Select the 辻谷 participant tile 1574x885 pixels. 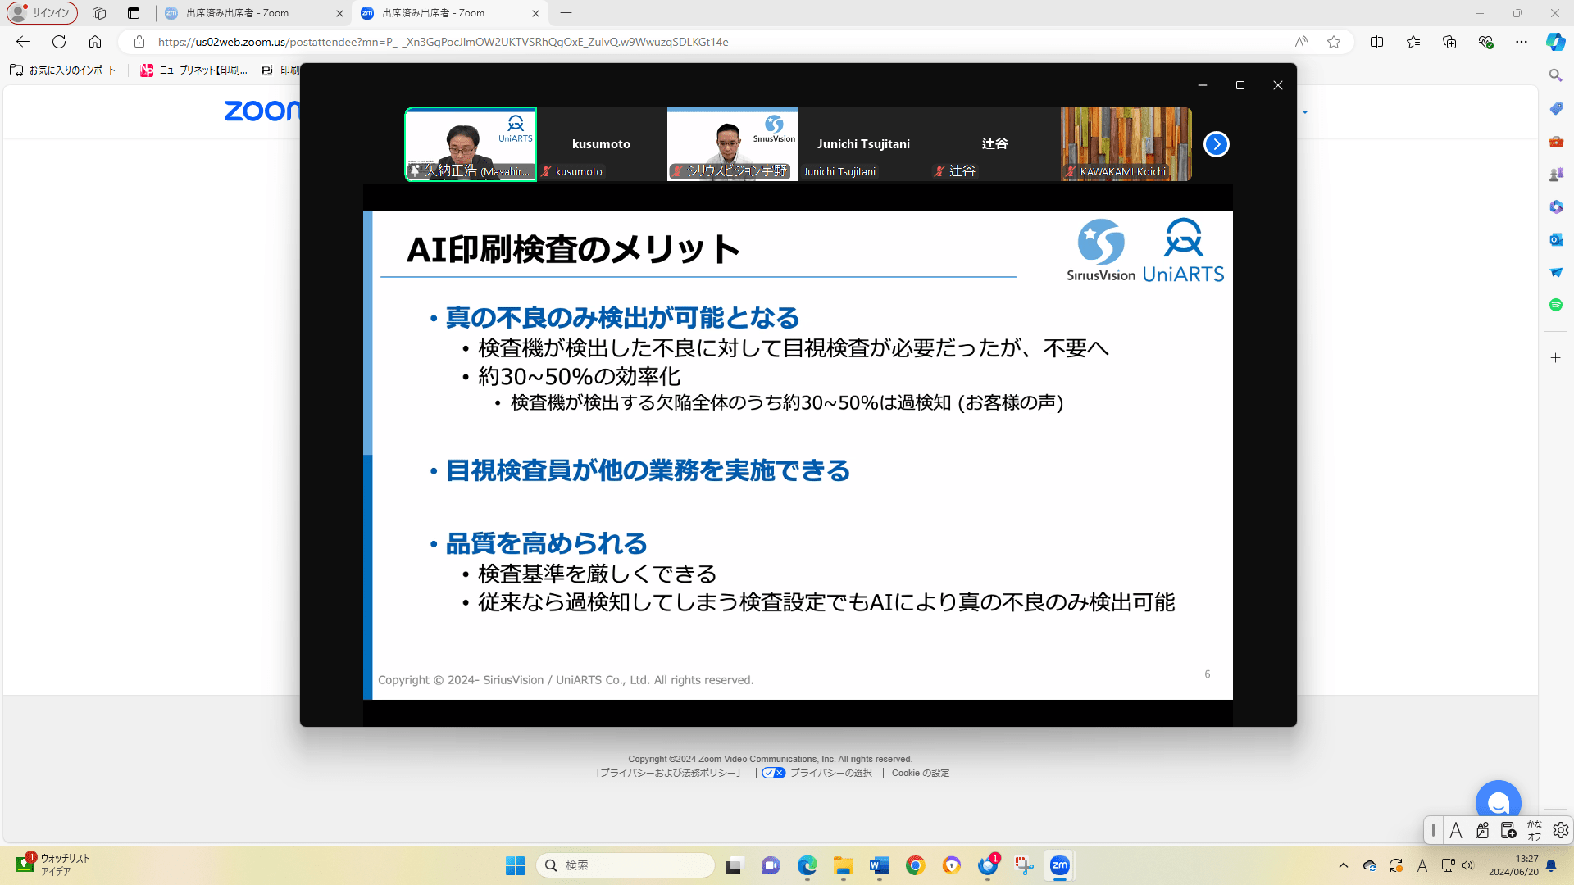[x=995, y=144]
